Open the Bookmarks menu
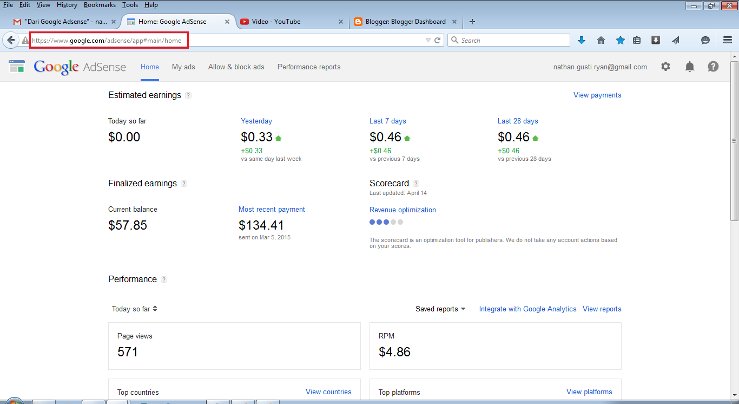Screen dimensions: 739x404 point(100,5)
